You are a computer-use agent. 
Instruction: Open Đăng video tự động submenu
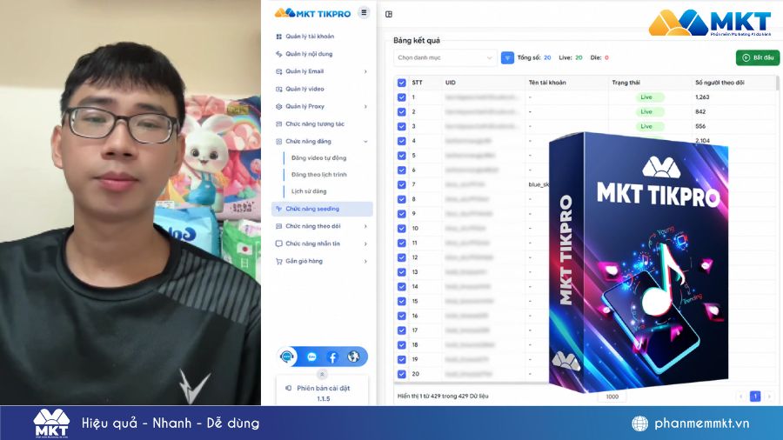click(x=318, y=157)
